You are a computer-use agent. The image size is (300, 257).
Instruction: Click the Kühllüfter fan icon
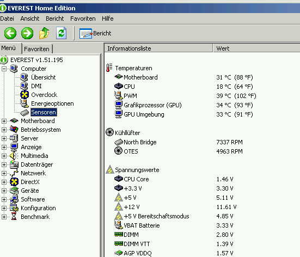click(109, 132)
